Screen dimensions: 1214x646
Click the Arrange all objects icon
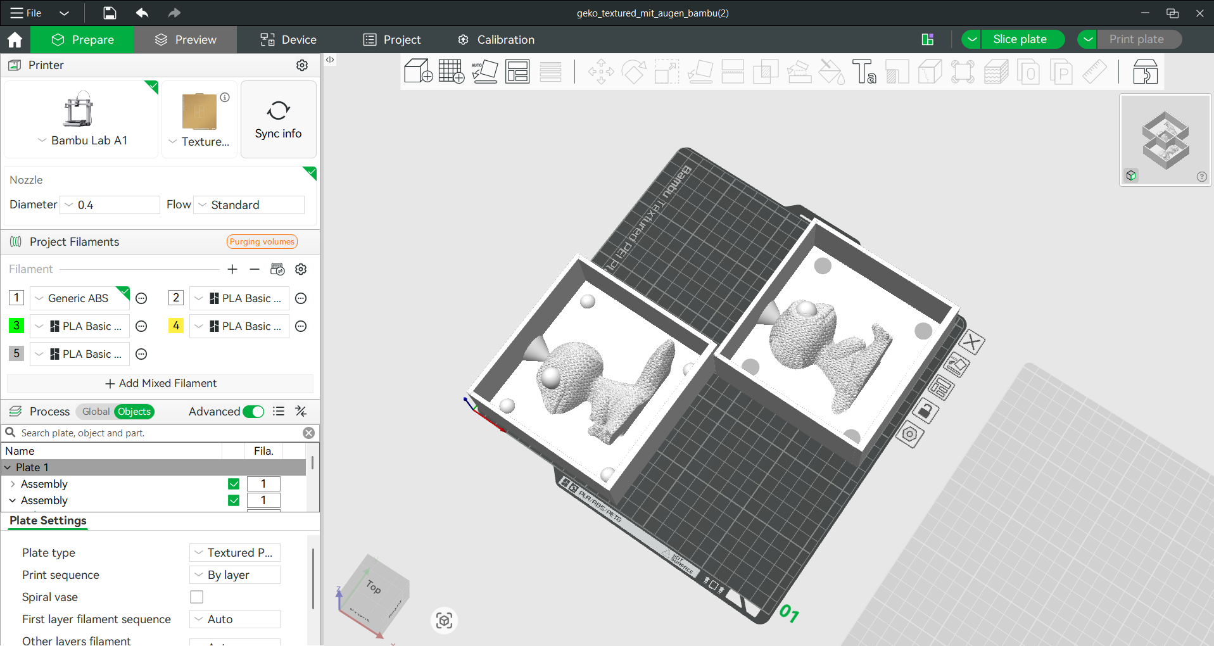tap(517, 72)
